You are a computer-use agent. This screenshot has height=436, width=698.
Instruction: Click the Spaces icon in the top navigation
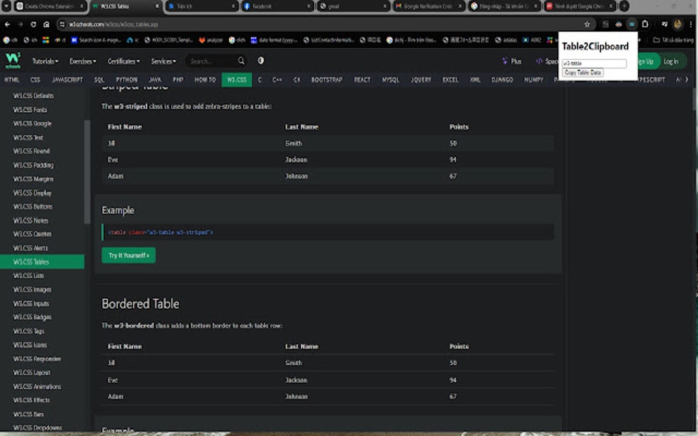click(541, 61)
